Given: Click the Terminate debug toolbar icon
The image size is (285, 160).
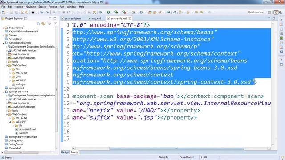Looking at the screenshot, I should click(x=64, y=12).
